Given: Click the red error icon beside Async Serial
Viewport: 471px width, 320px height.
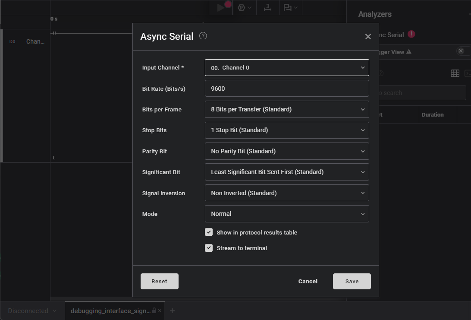Looking at the screenshot, I should (411, 34).
